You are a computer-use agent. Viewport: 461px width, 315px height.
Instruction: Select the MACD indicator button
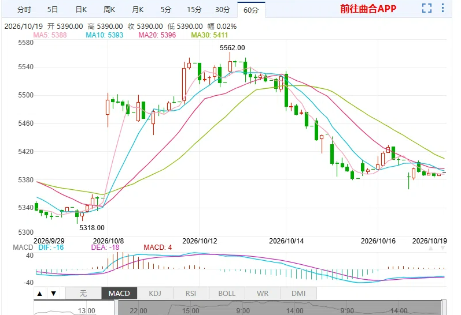119,293
